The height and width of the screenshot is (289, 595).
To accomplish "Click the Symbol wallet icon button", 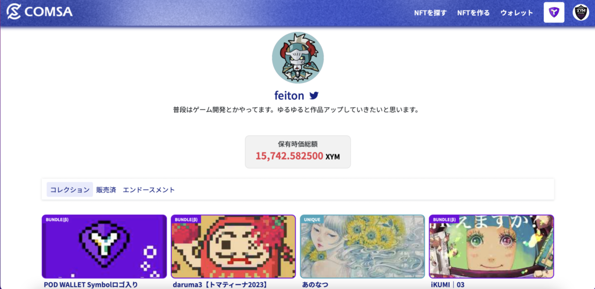I will [x=554, y=13].
